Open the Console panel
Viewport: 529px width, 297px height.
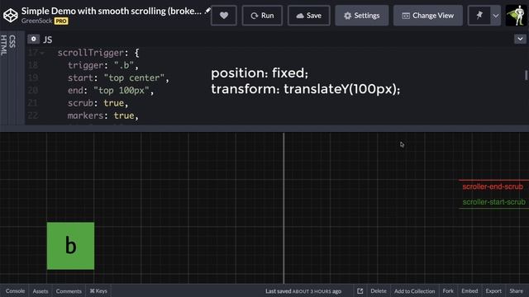[15, 291]
